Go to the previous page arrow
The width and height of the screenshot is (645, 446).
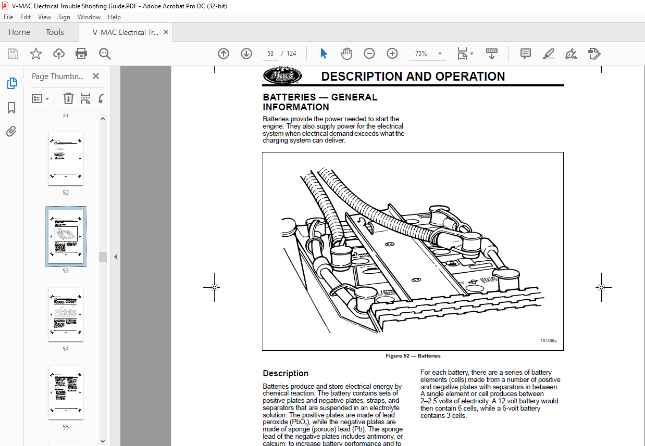point(224,54)
